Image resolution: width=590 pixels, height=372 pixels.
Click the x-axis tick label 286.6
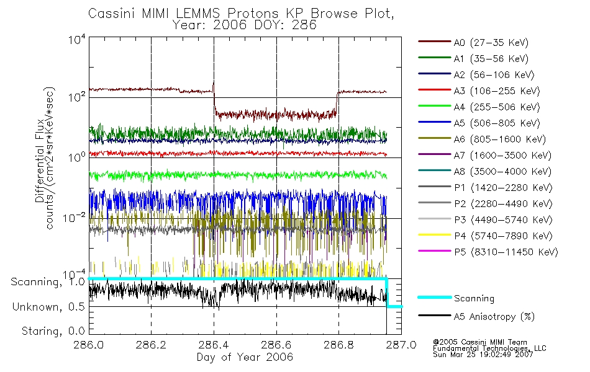pos(276,345)
